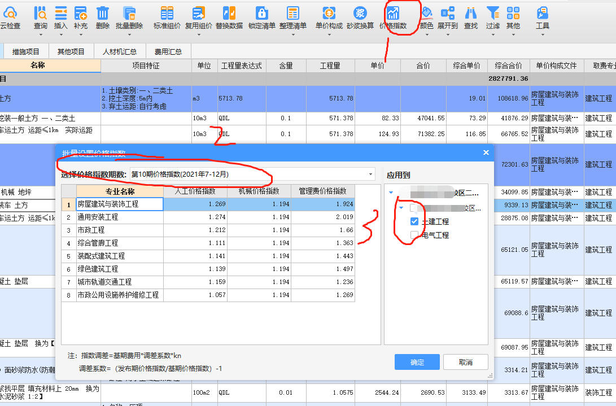Screen dimensions: 616x406
Task: Select the 绿色建筑工程 row
Action: pos(208,269)
